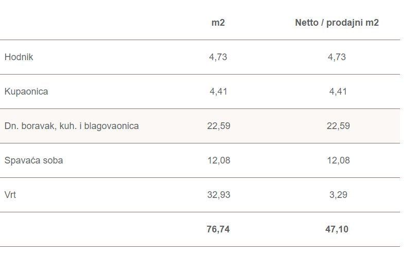
Task: Click the Netto / prodajni m2 header
Action: pyautogui.click(x=337, y=23)
